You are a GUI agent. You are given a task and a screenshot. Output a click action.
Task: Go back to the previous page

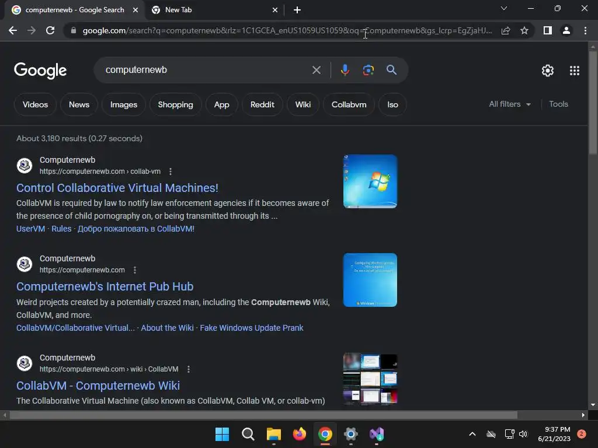coord(13,30)
